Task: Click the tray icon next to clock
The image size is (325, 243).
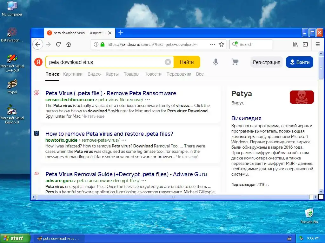Action: pyautogui.click(x=302, y=239)
